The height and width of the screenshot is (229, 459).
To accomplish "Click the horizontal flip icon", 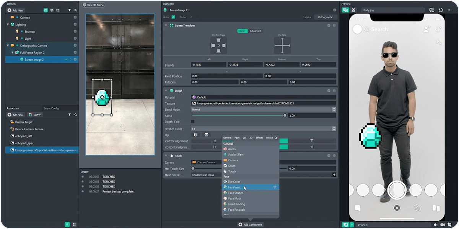I will click(195, 135).
